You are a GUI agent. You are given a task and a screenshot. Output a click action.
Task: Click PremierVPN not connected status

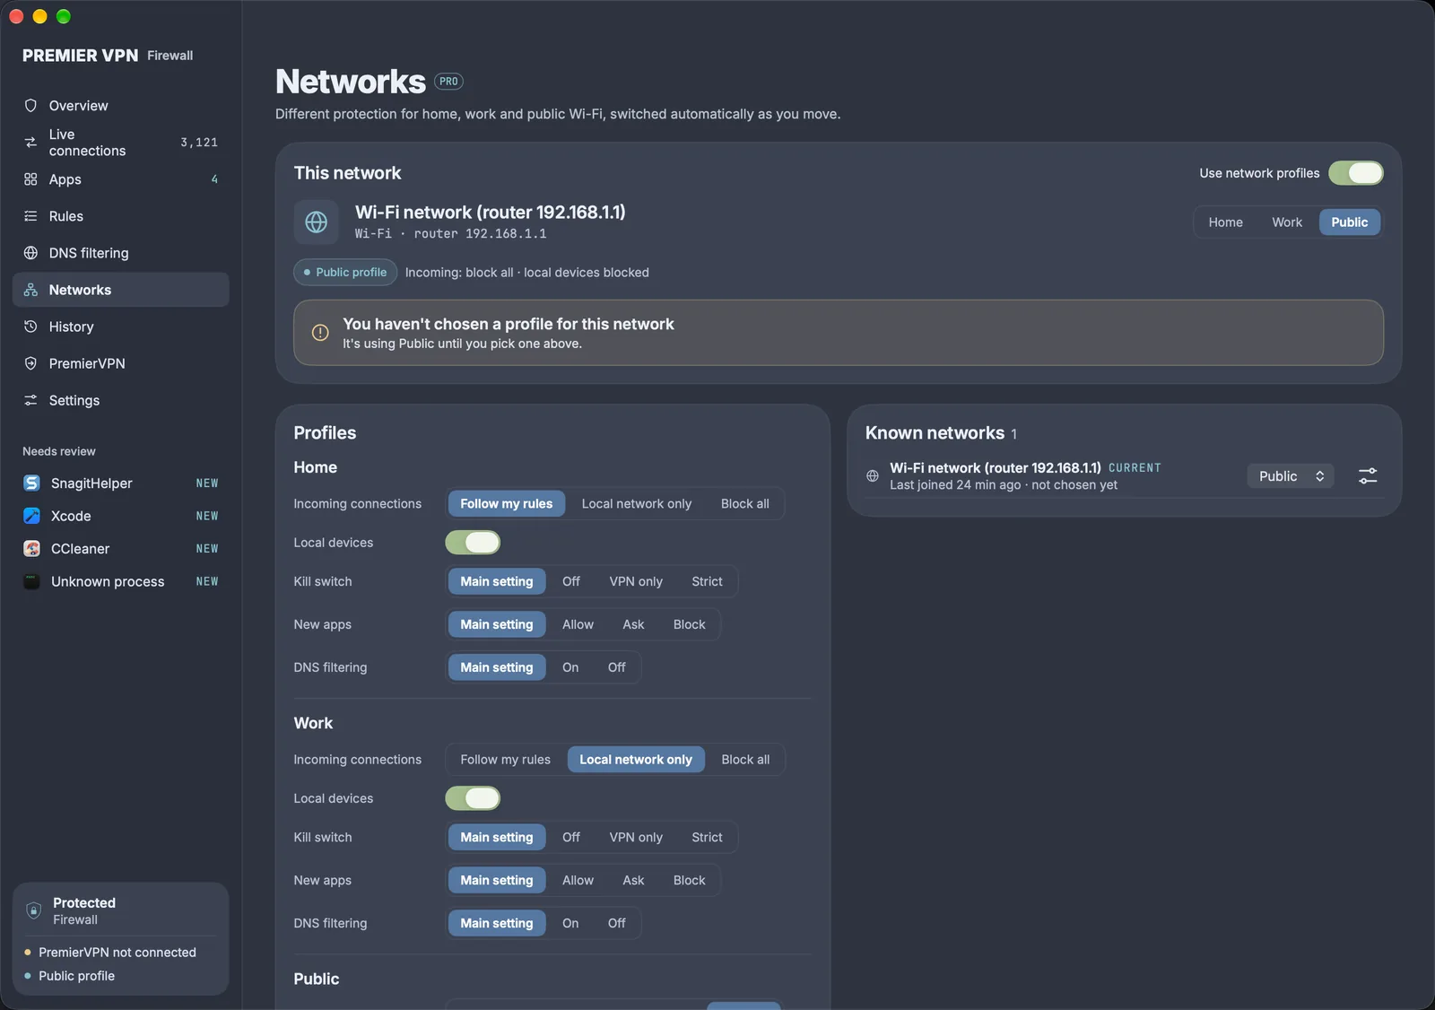[x=117, y=953]
